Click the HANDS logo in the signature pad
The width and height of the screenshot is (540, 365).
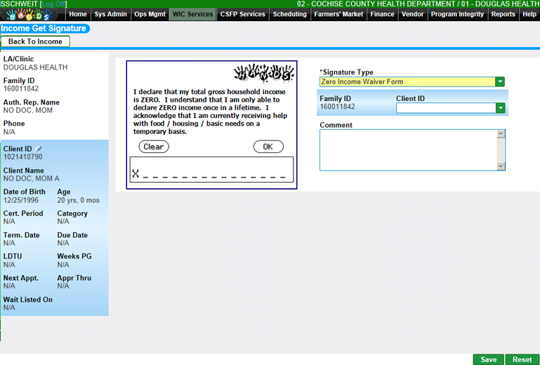(263, 74)
